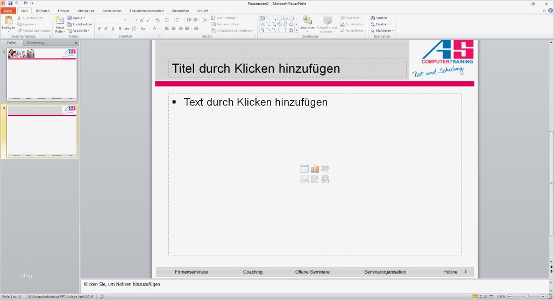554x300 pixels.
Task: Open the Markieren select dropdown
Action: coord(382,31)
